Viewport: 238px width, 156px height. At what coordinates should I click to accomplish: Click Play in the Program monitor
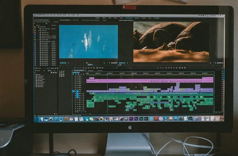click(x=171, y=68)
